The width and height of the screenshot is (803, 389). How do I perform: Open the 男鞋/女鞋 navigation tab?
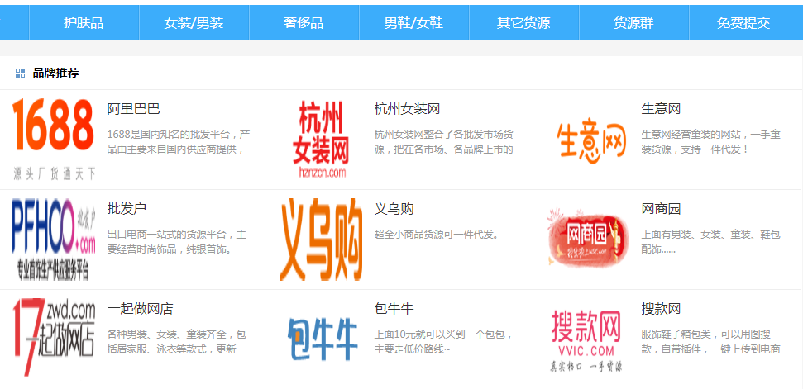[x=413, y=22]
